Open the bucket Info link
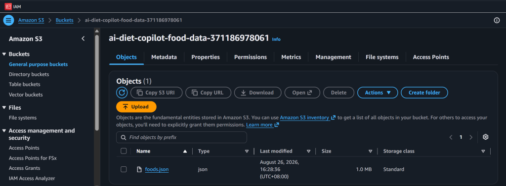 [x=276, y=39]
